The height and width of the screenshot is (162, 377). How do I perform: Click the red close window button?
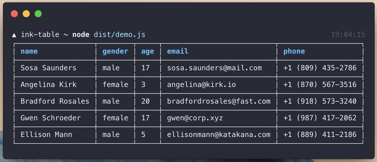tap(14, 14)
